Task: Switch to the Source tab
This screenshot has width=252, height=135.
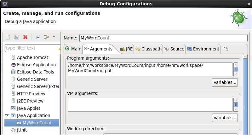Action: tap(174, 49)
